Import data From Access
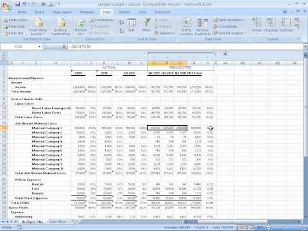The height and width of the screenshot is (231, 308). pyautogui.click(x=16, y=20)
